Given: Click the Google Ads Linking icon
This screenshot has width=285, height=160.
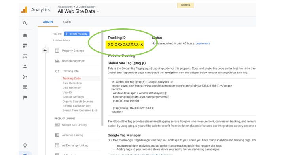Looking at the screenshot, I should [x=57, y=125].
